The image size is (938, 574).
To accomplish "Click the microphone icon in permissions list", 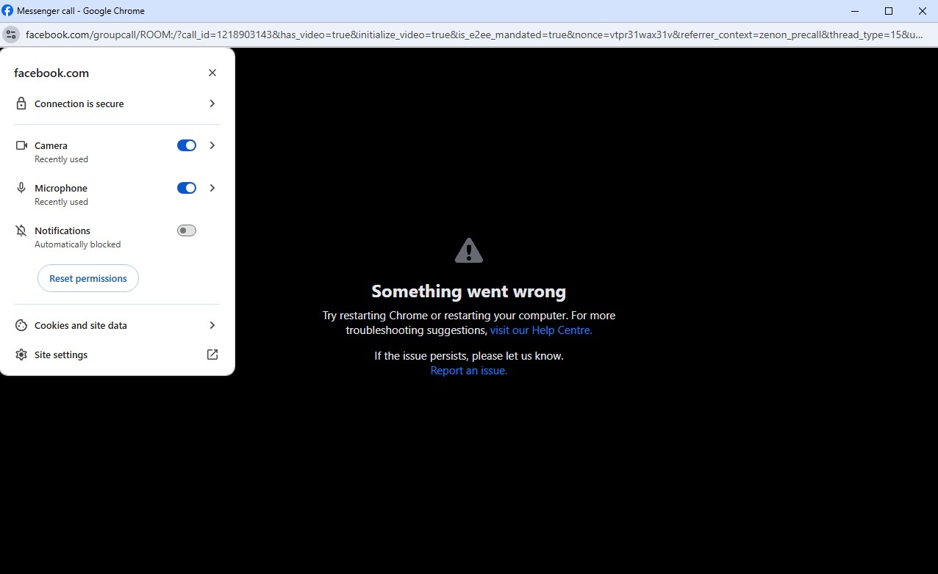I will click(21, 188).
